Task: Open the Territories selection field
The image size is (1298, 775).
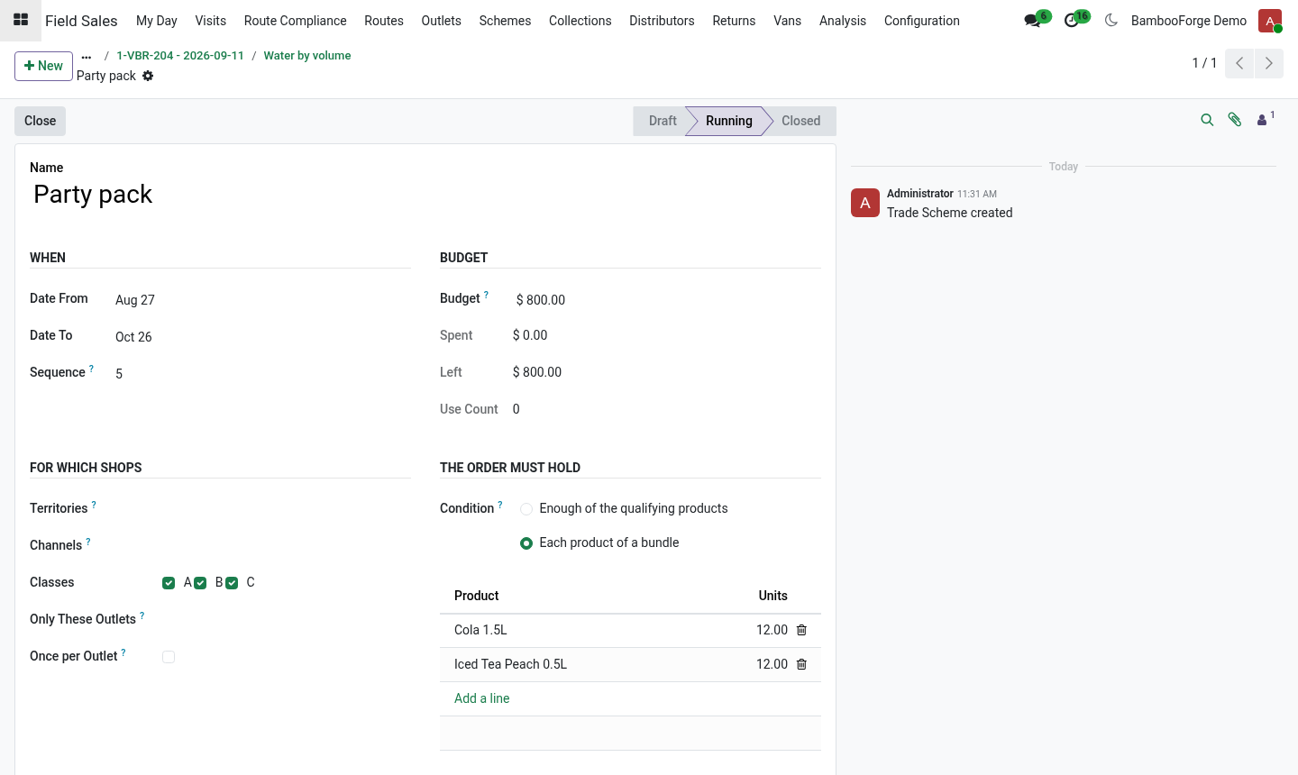Action: click(286, 508)
